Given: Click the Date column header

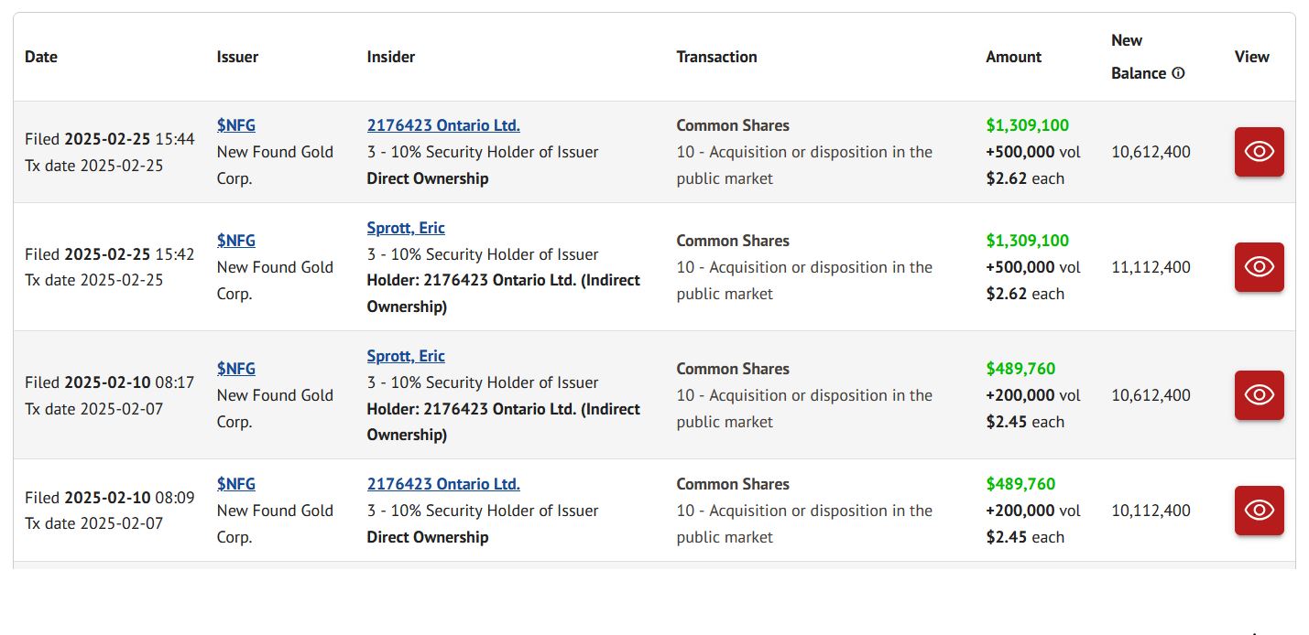Looking at the screenshot, I should (x=41, y=57).
